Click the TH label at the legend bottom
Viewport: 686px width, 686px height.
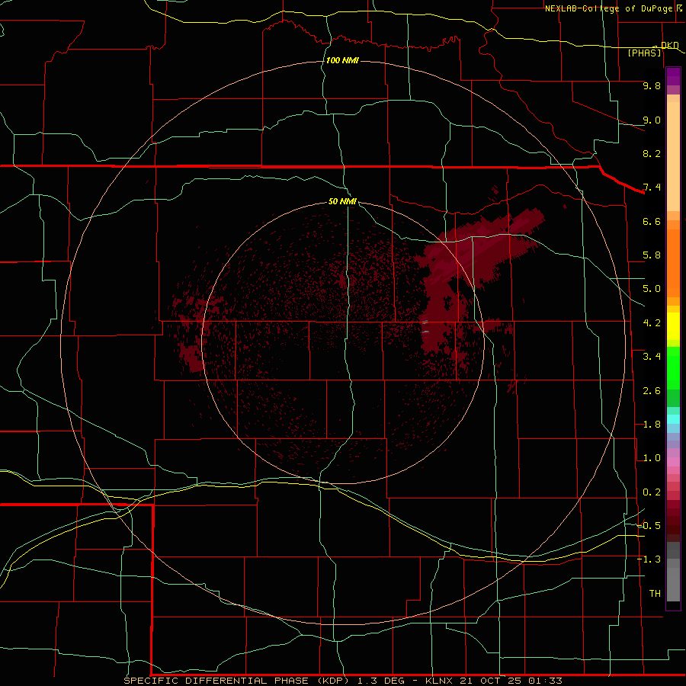tap(655, 594)
